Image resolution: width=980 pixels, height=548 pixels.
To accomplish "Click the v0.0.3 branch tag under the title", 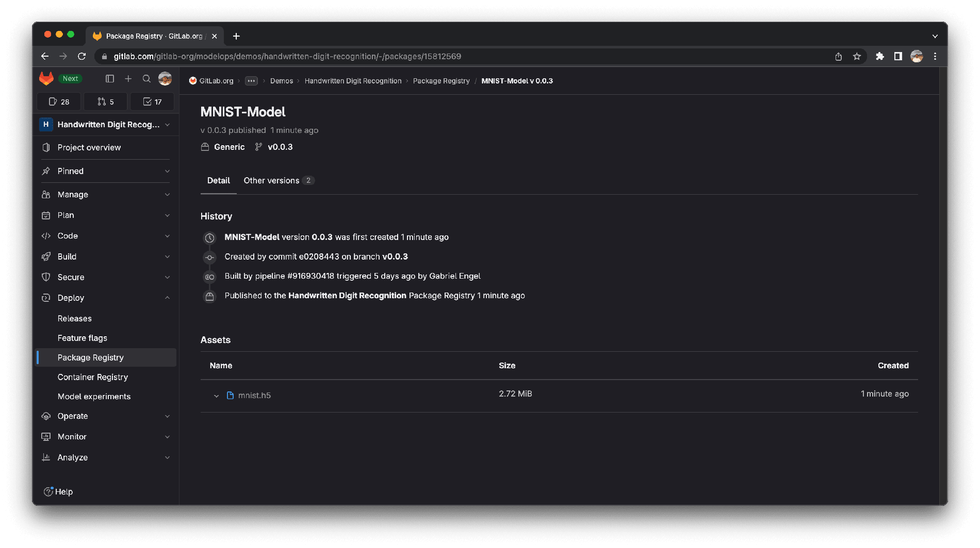I will tap(280, 147).
